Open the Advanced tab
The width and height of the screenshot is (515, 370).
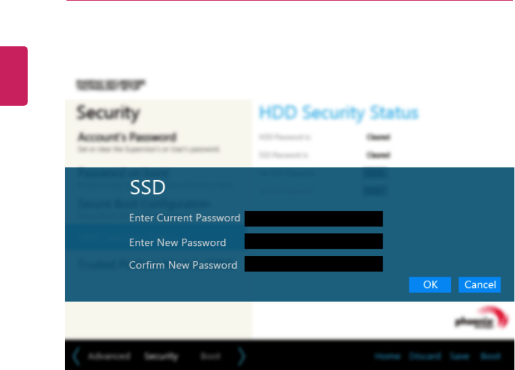point(109,356)
